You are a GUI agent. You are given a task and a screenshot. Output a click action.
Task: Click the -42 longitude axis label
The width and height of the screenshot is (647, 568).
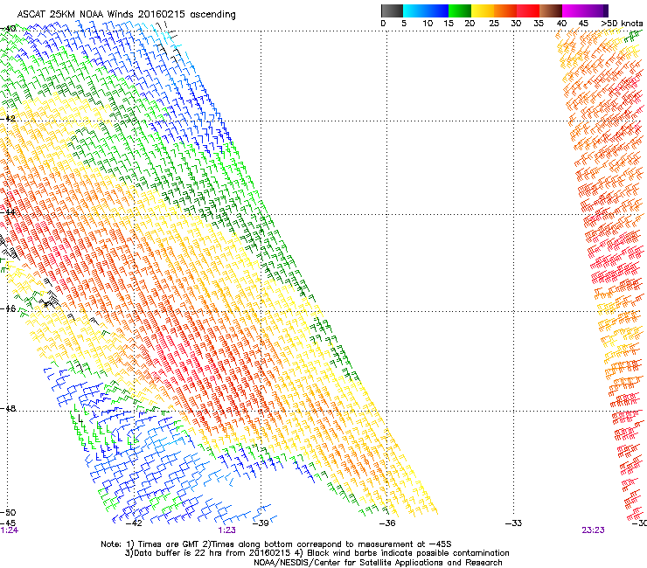133,523
